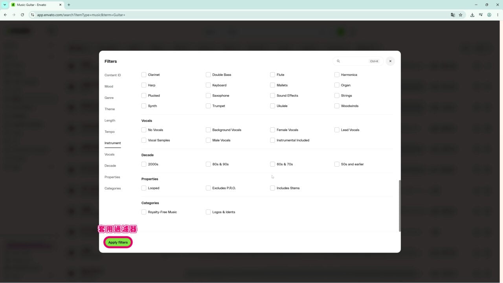The height and width of the screenshot is (283, 503).
Task: Check the Background Vocals checkbox
Action: [208, 130]
